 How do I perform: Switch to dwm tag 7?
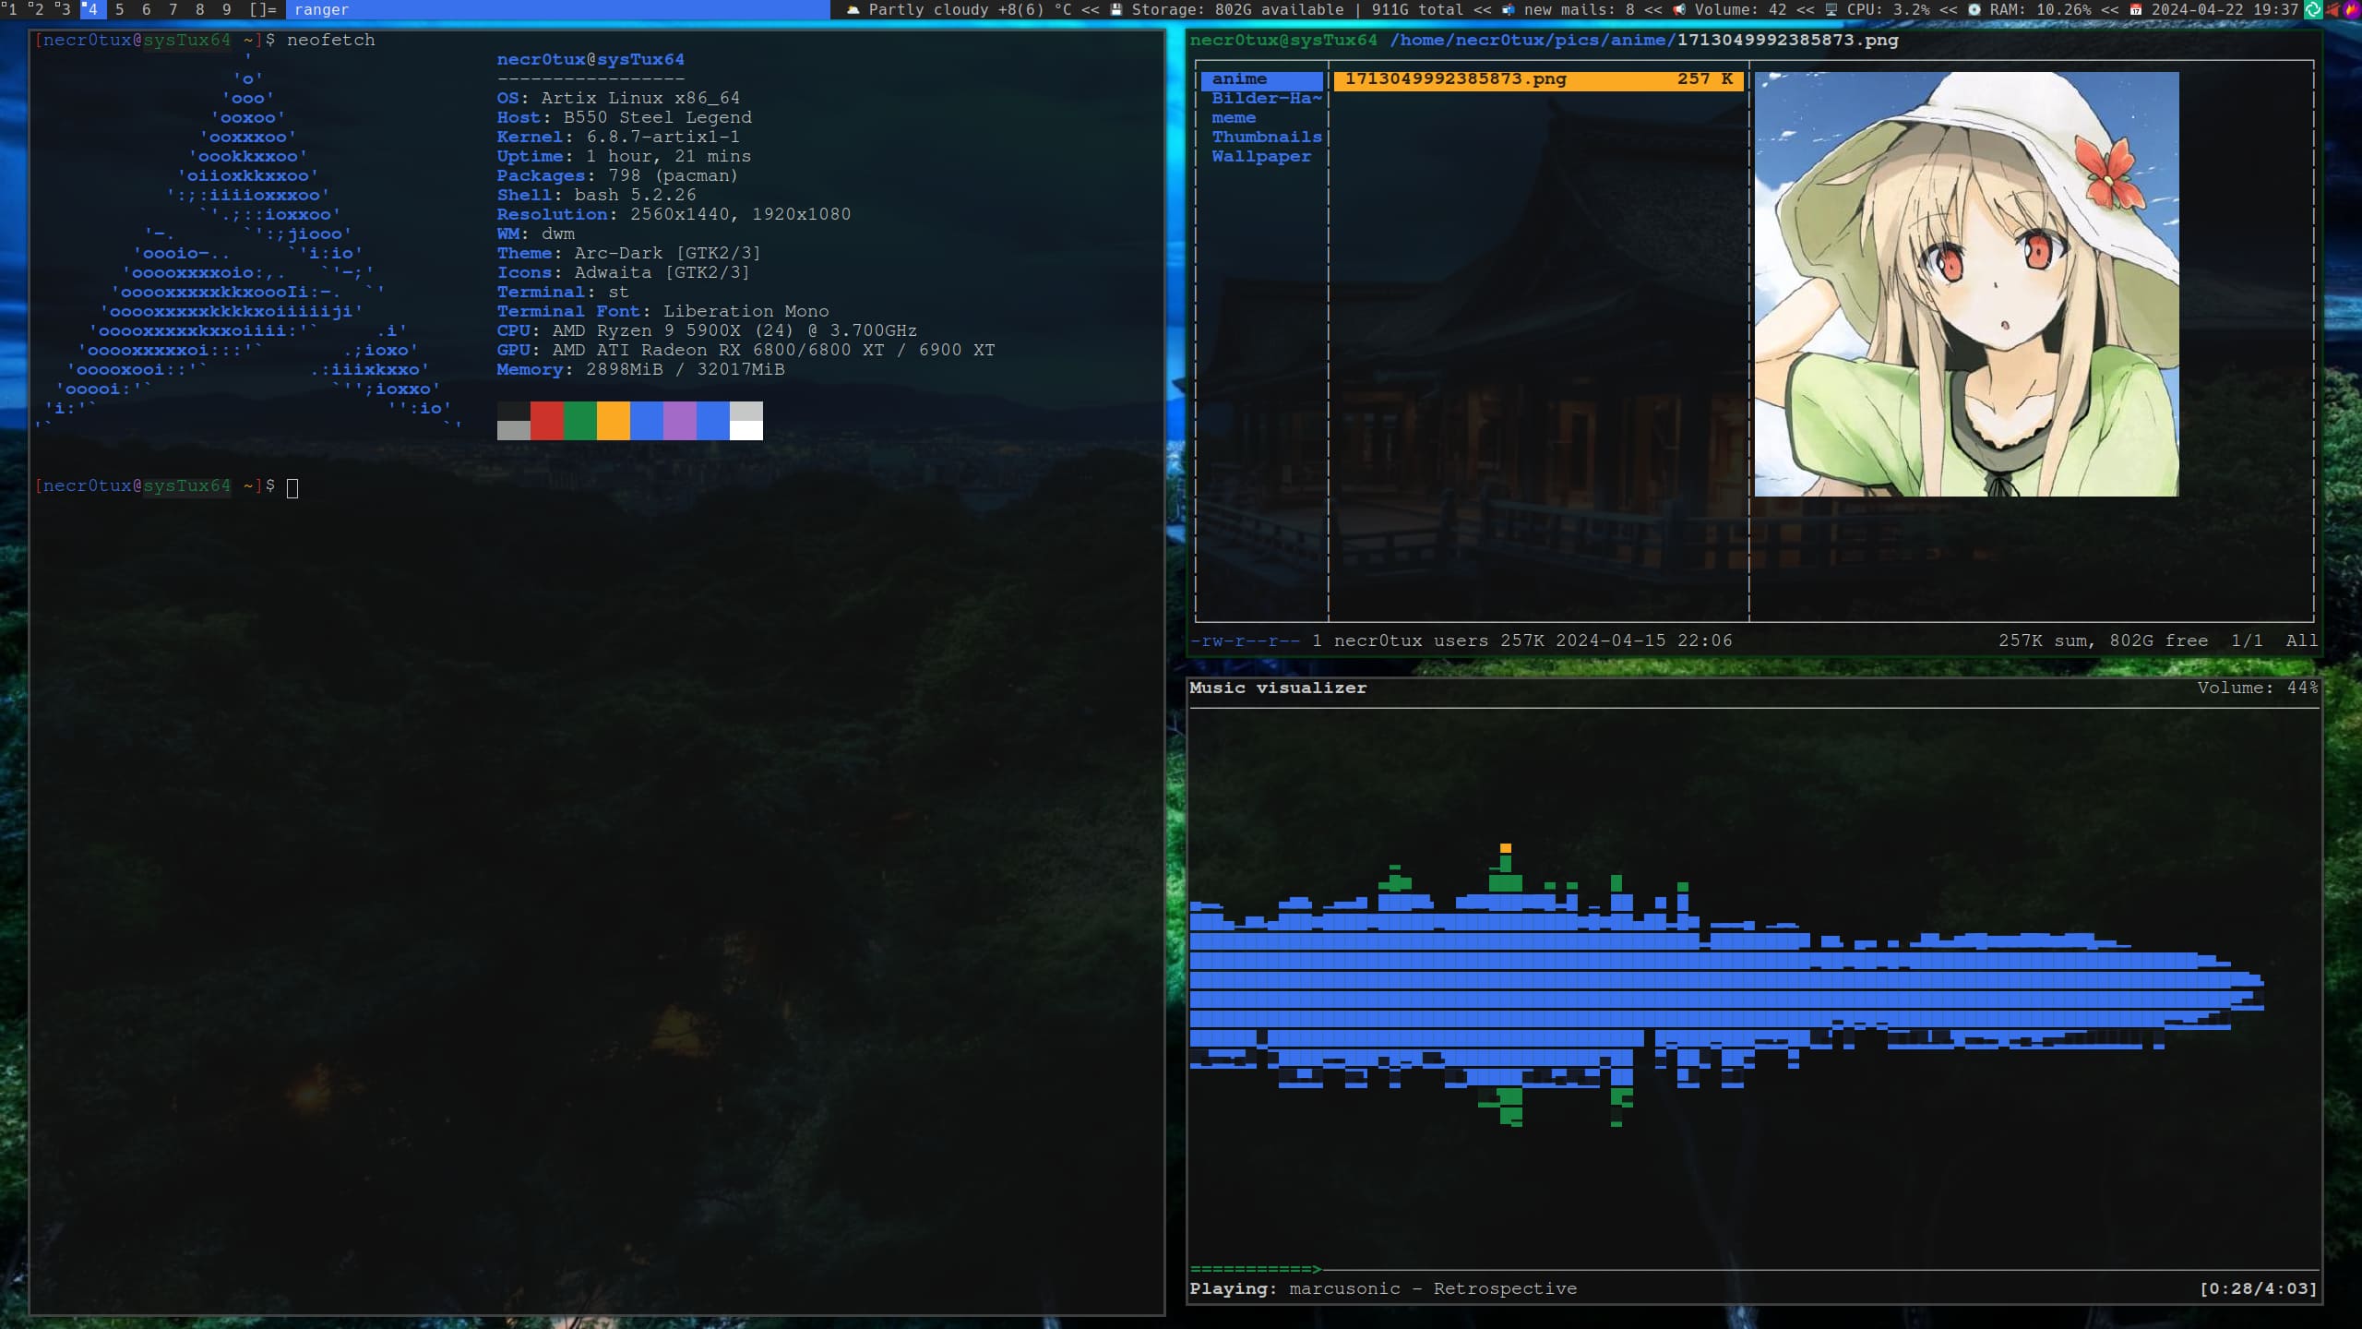173,10
